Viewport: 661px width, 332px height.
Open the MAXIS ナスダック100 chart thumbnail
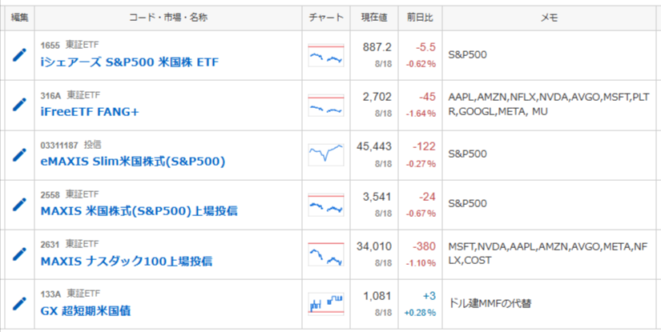(326, 254)
